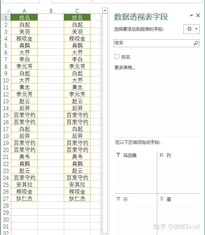Click cell A6 containing 大乔
The width and height of the screenshot is (205, 235).
point(24,52)
